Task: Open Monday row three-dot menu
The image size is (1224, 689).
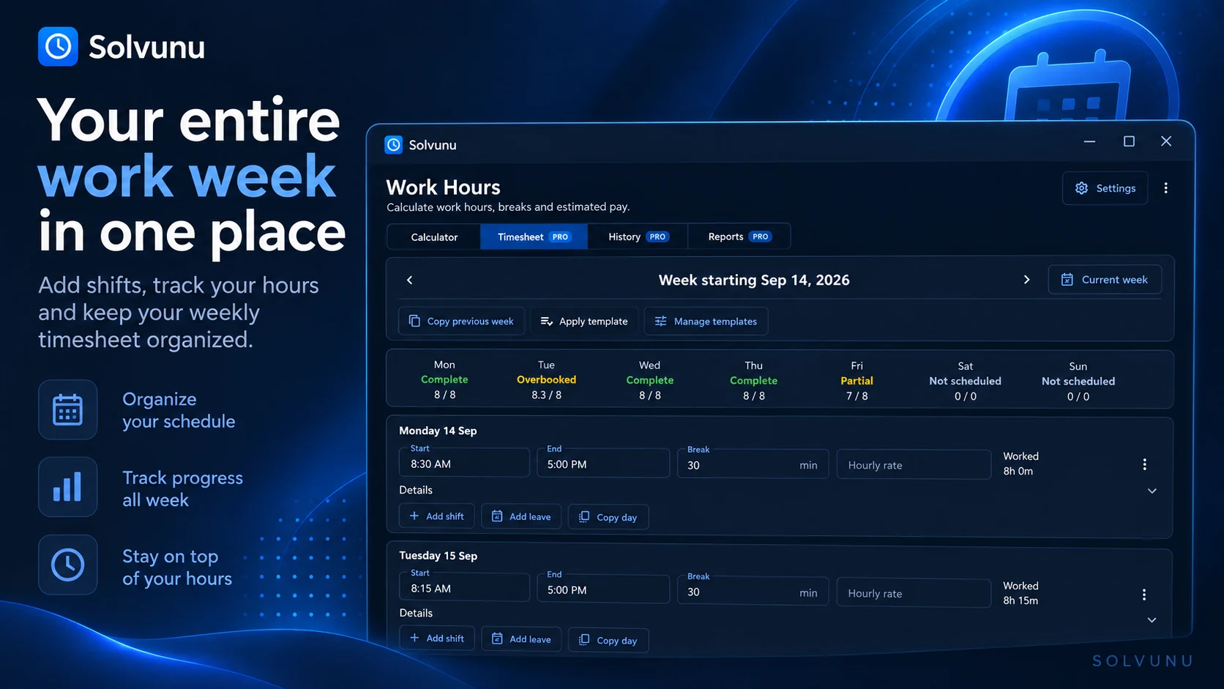Action: 1144,464
